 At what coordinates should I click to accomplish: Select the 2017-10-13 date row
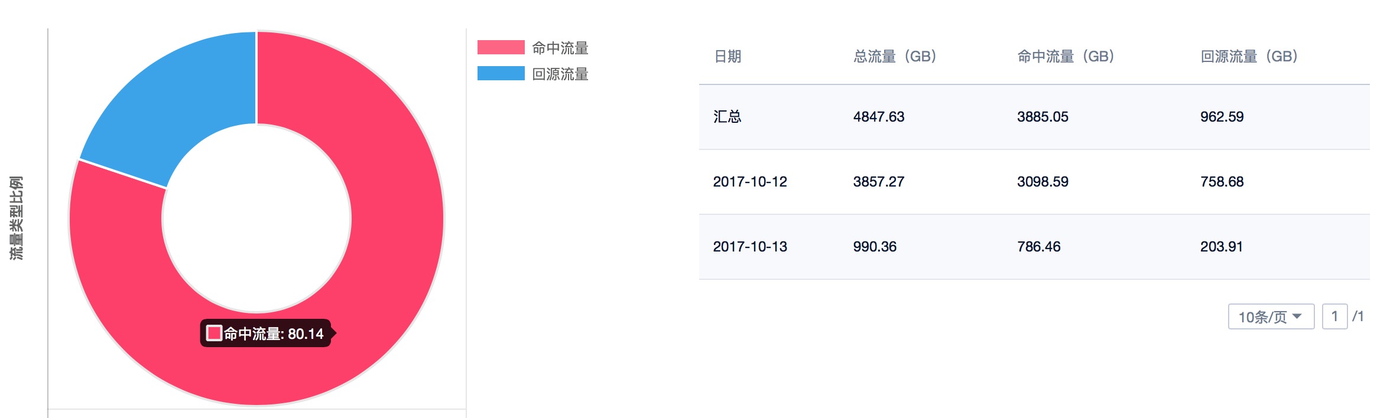click(x=750, y=247)
